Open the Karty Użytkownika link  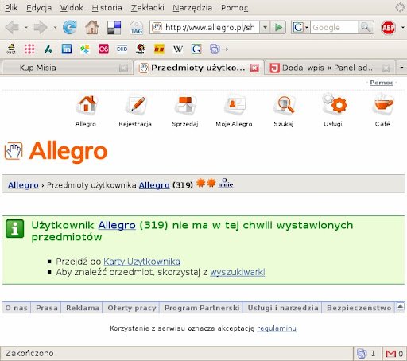[141, 262]
